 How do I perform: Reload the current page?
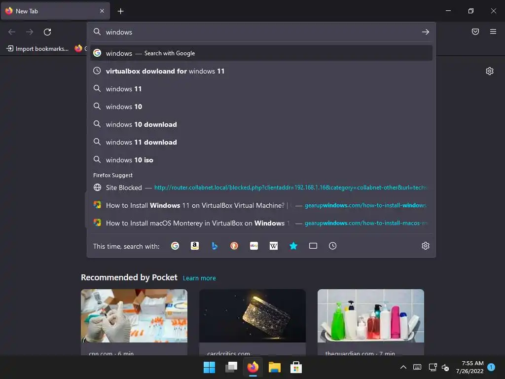coord(47,32)
